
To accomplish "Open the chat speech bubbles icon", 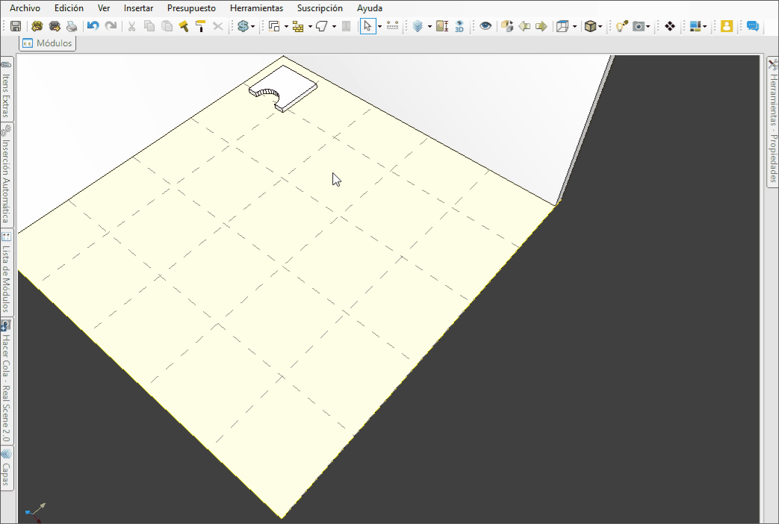I will (752, 26).
